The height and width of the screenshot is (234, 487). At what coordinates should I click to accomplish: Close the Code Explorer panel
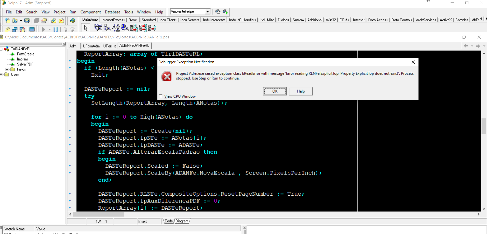(x=64, y=44)
